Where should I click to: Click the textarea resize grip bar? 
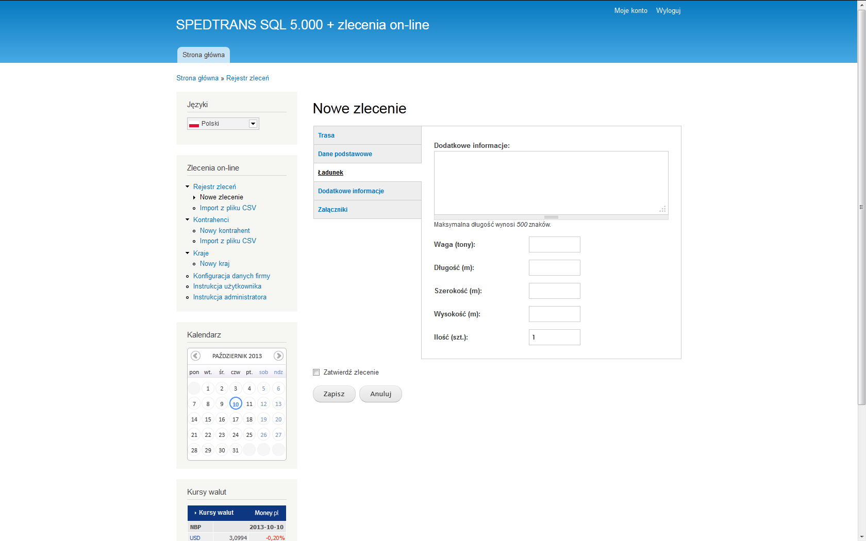551,217
